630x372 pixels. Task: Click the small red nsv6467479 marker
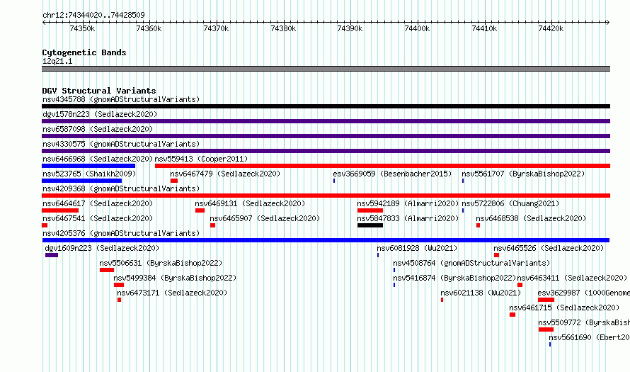pos(174,181)
